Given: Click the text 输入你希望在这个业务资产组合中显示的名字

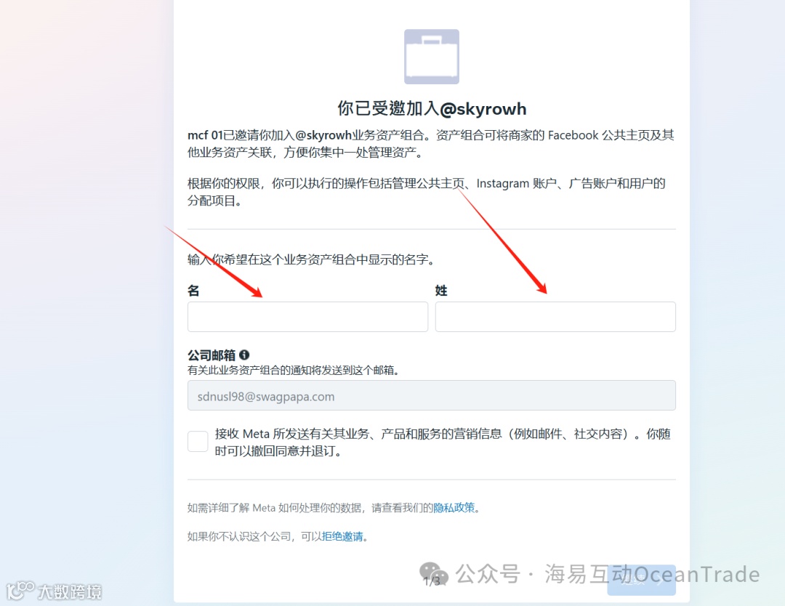Looking at the screenshot, I should pos(310,259).
